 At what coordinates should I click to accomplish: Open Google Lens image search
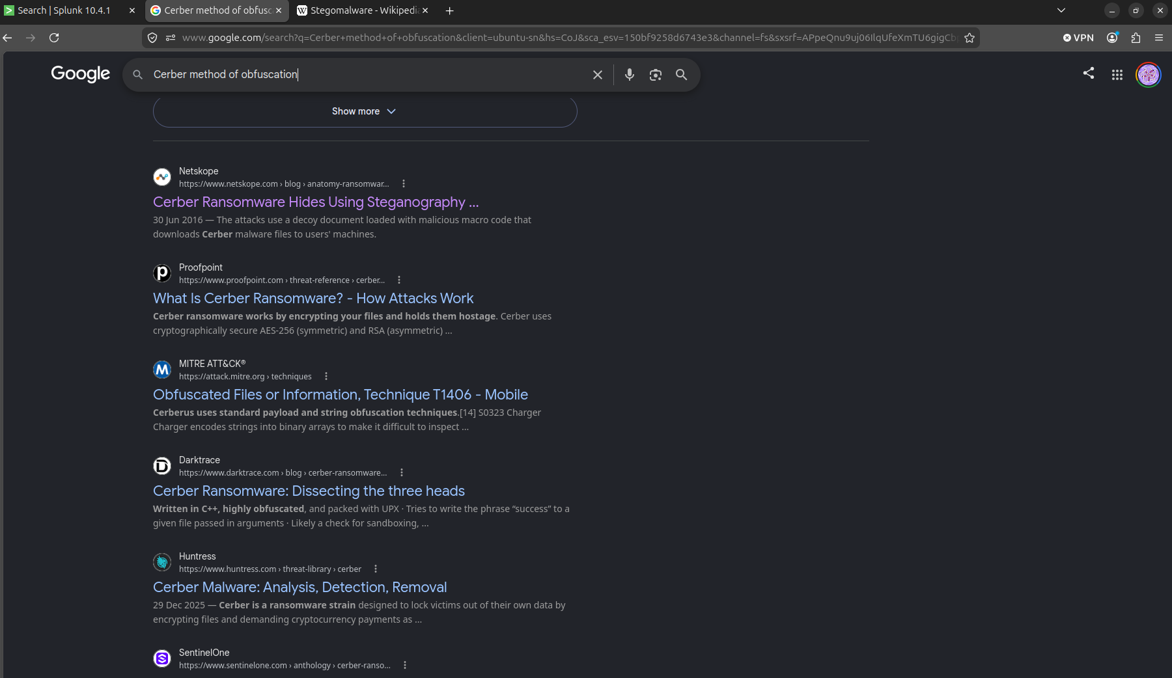coord(655,75)
